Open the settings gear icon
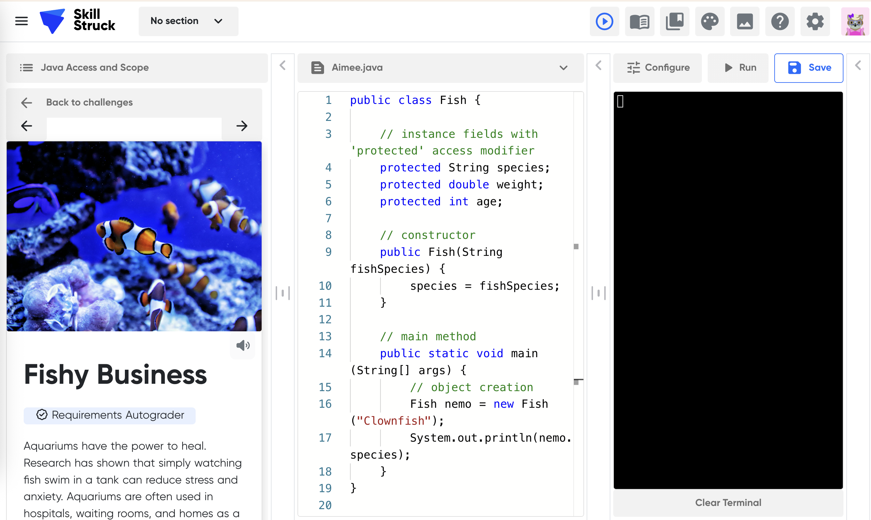 click(x=815, y=22)
